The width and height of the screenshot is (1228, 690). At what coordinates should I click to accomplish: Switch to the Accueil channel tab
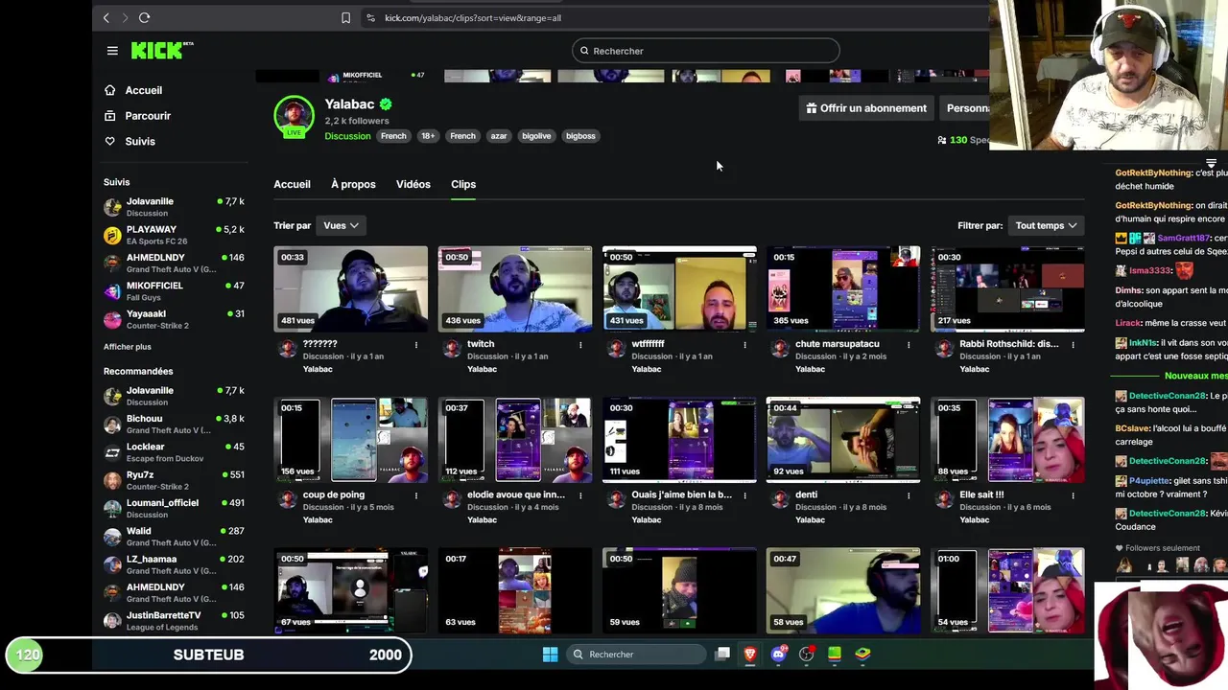[x=292, y=184]
